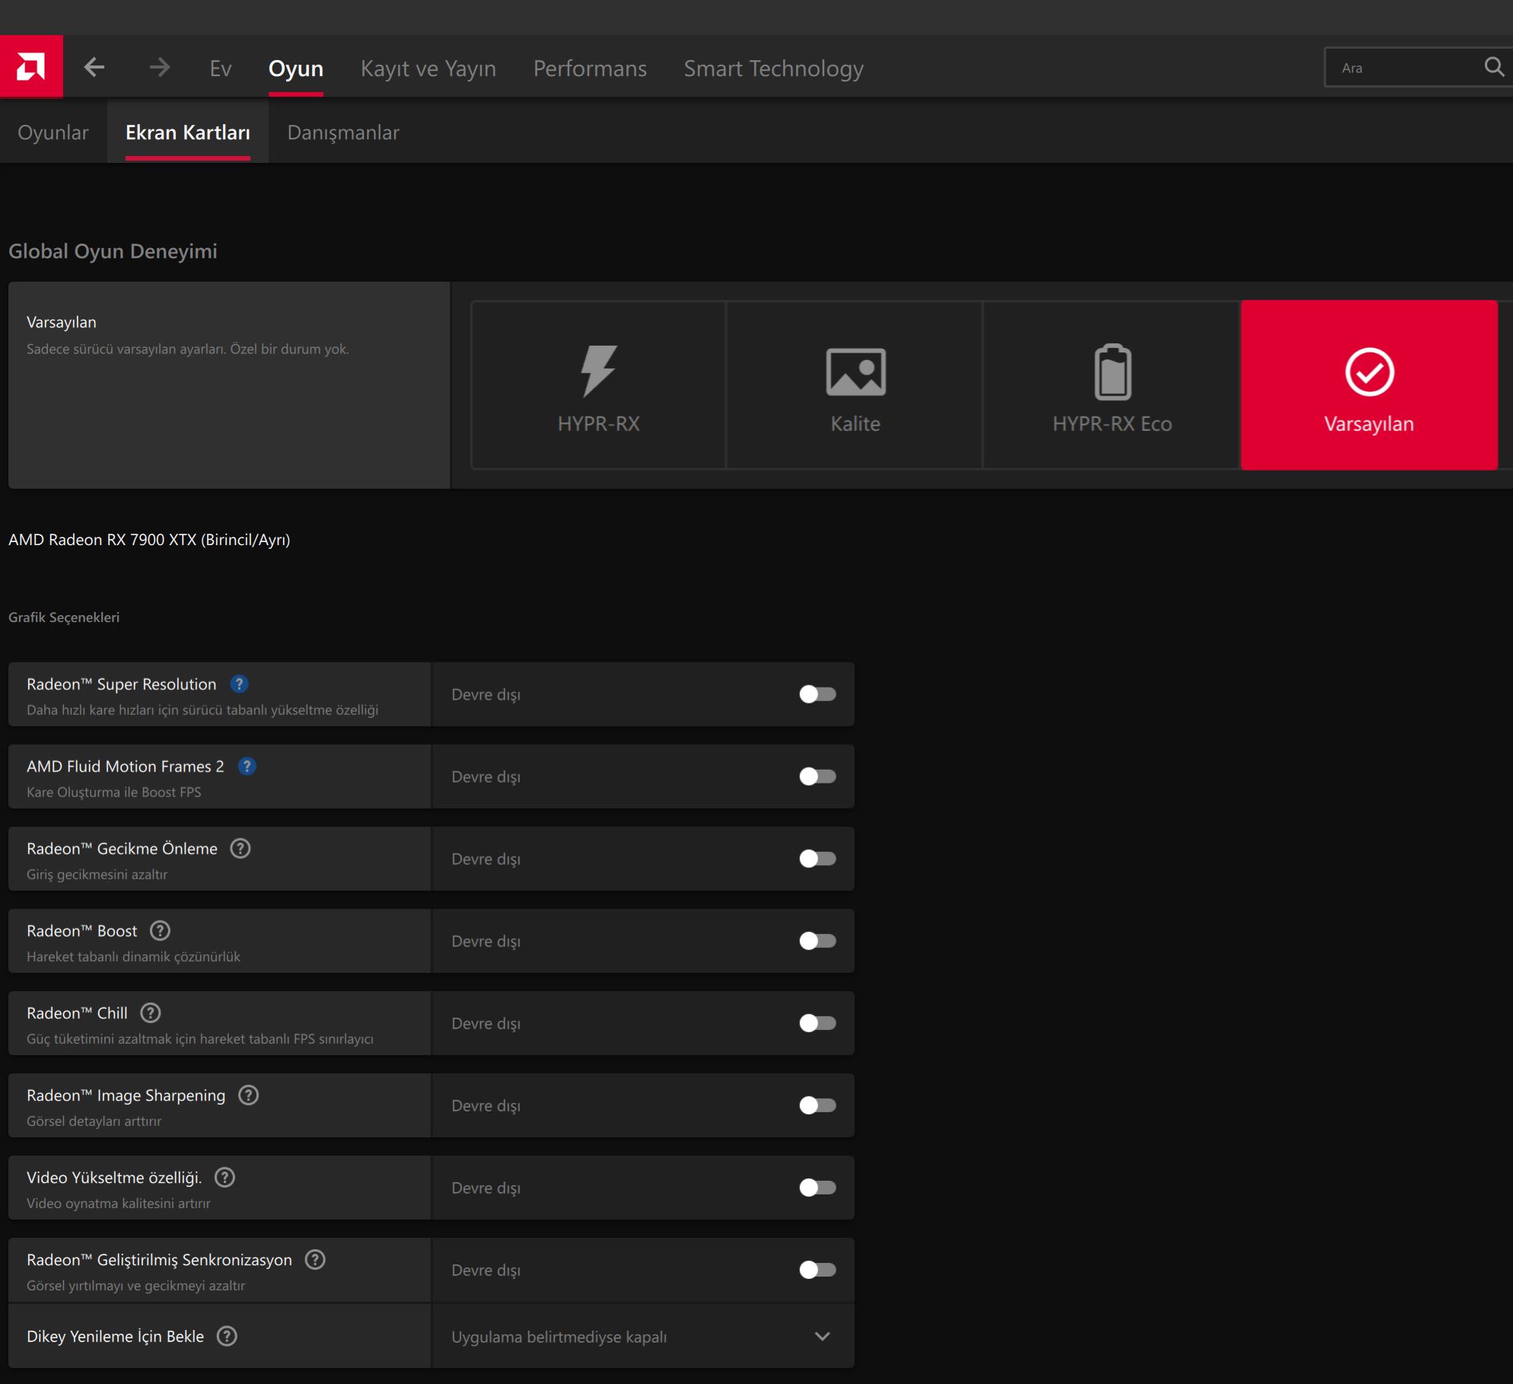The height and width of the screenshot is (1384, 1513).
Task: Open help for Radeon Chill
Action: point(151,1012)
